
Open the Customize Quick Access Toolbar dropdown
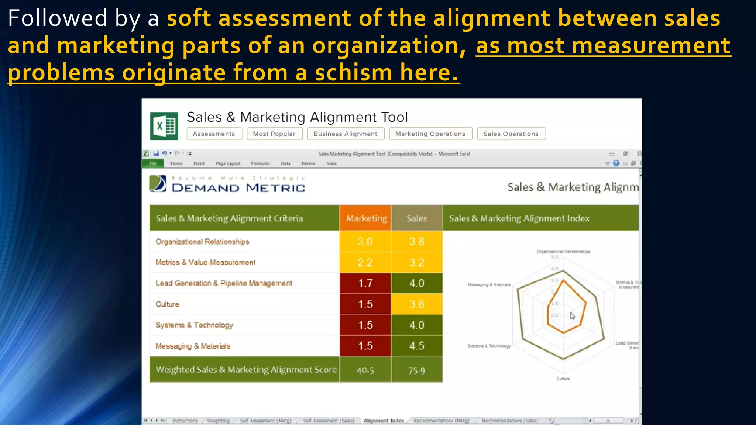click(190, 154)
